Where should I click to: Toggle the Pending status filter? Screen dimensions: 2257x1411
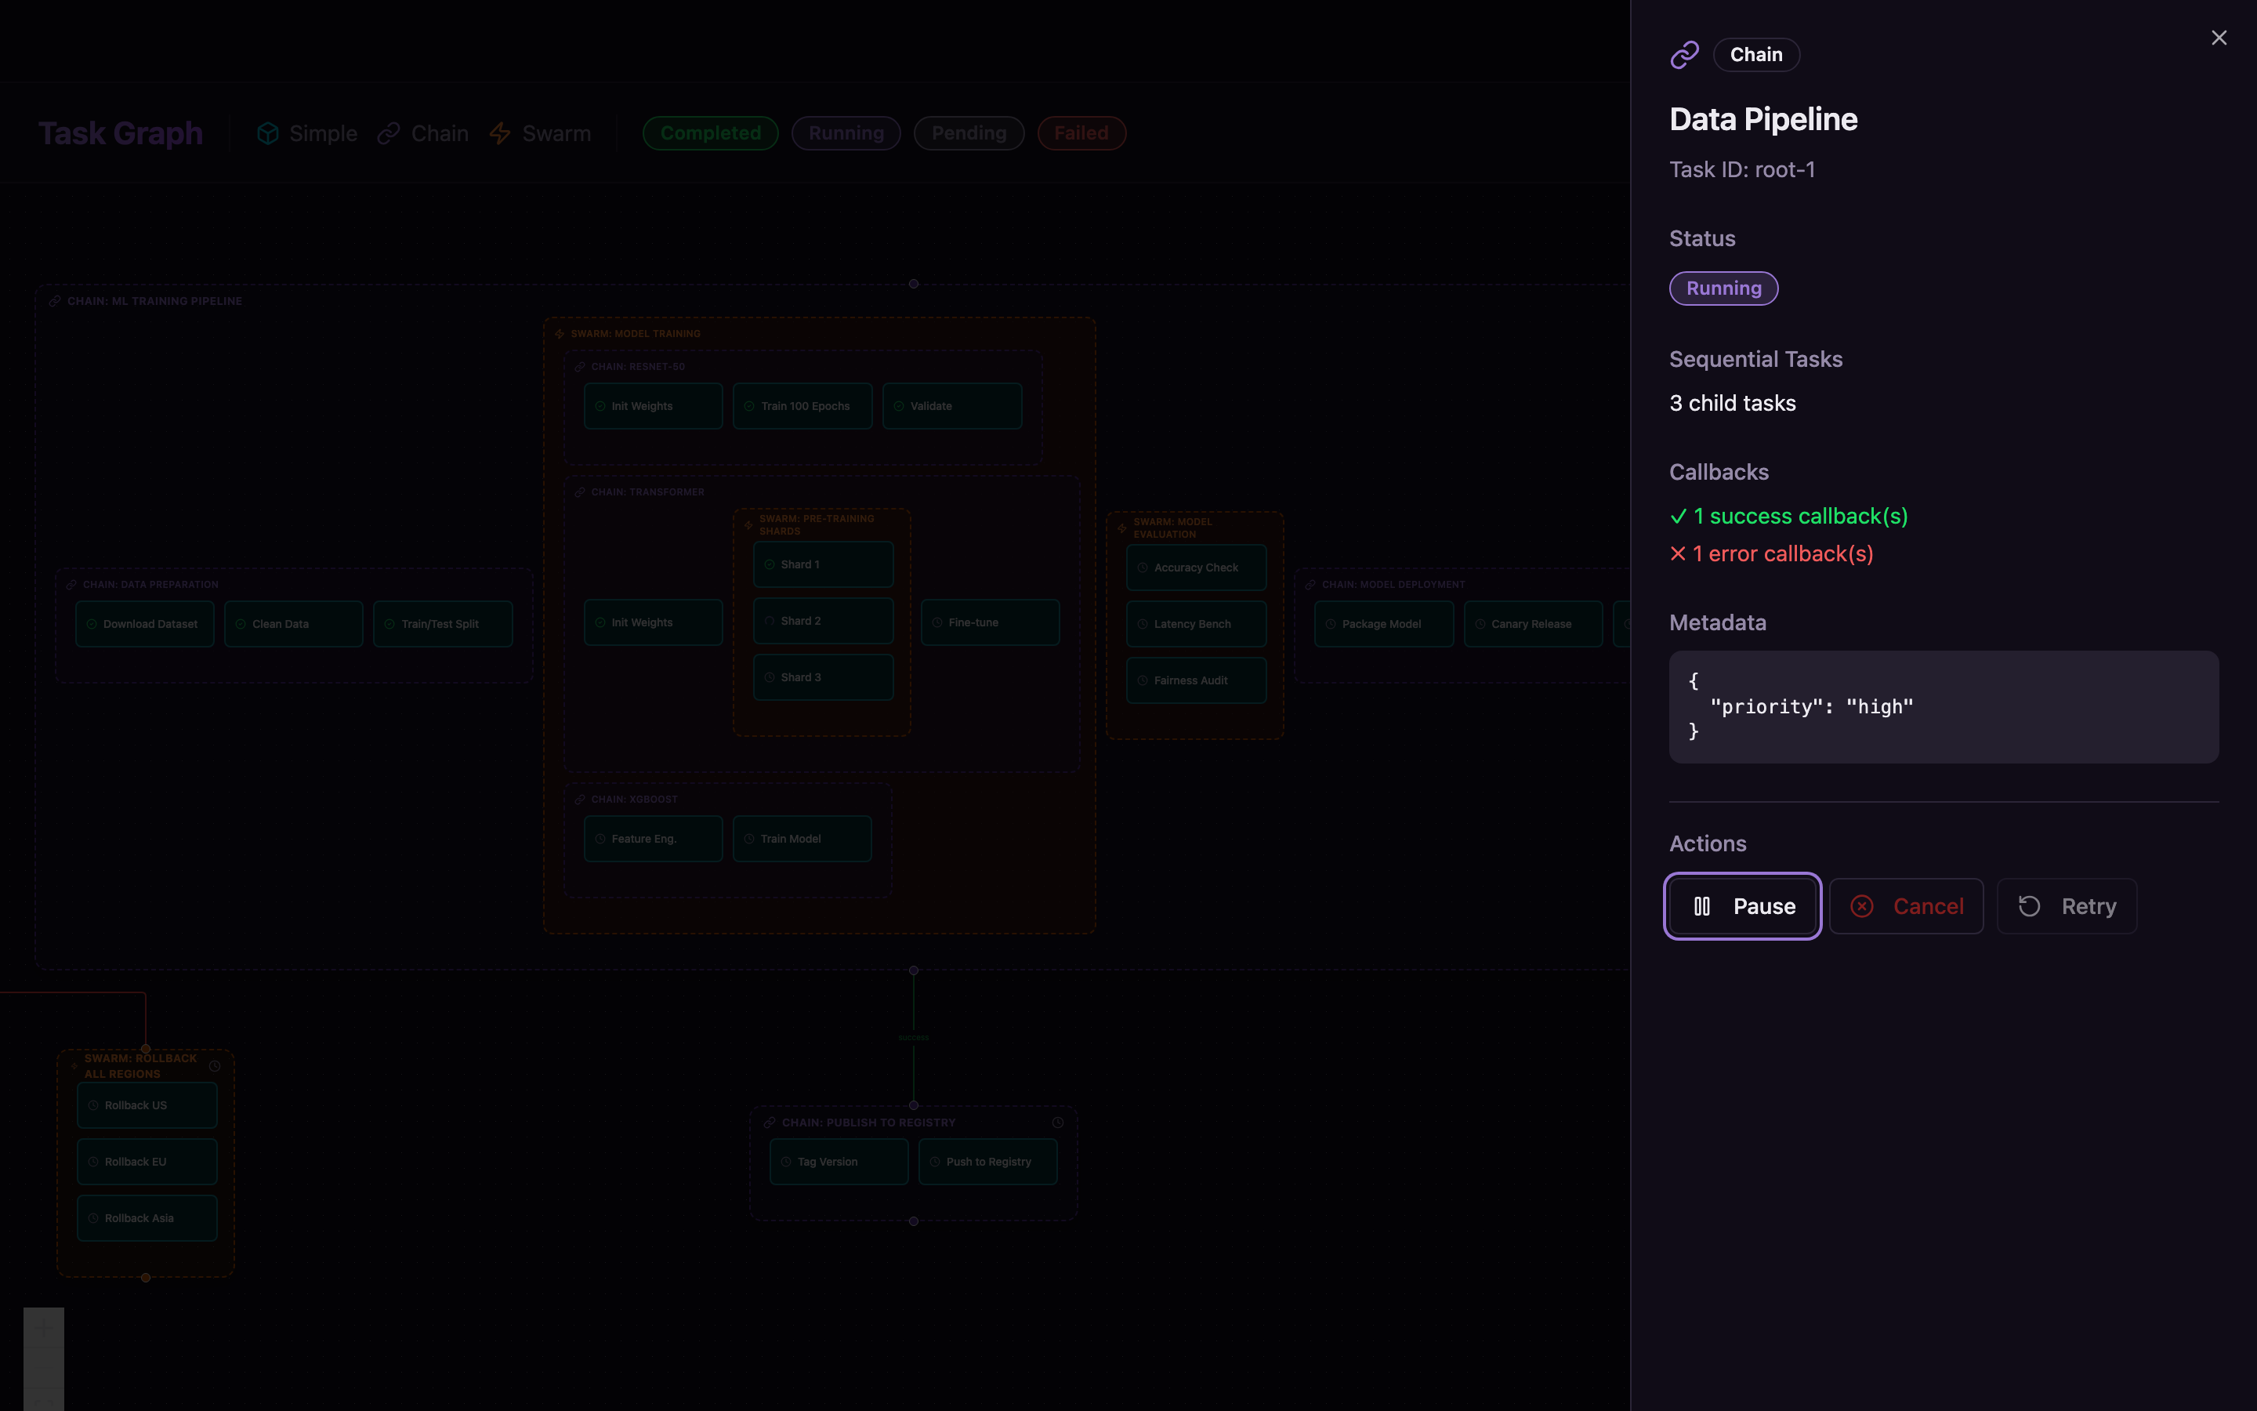tap(968, 132)
